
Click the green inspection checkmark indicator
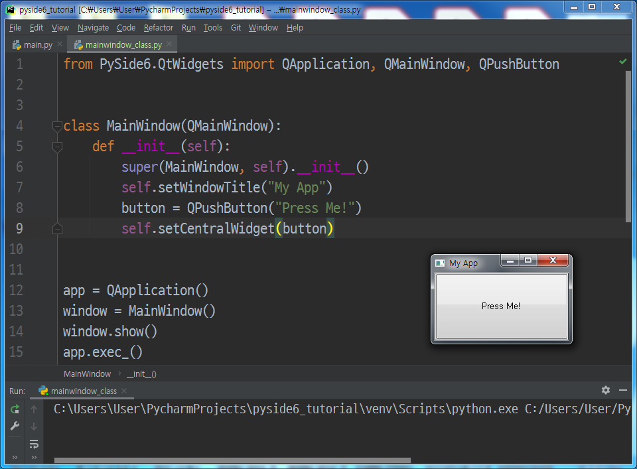point(623,62)
